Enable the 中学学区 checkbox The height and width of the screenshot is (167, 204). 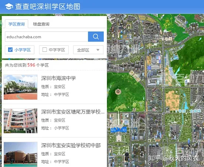pos(45,50)
